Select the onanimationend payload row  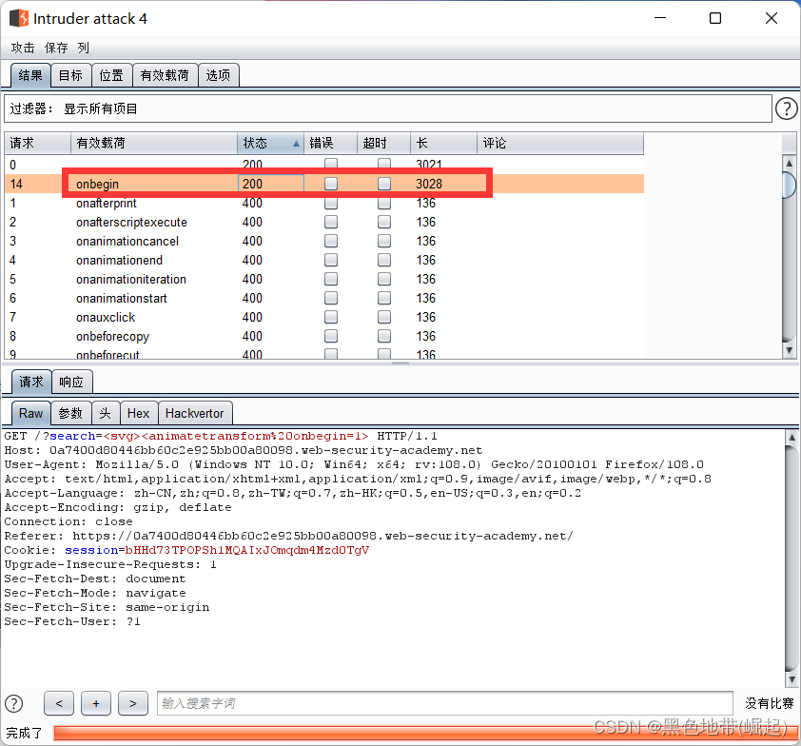pyautogui.click(x=323, y=260)
